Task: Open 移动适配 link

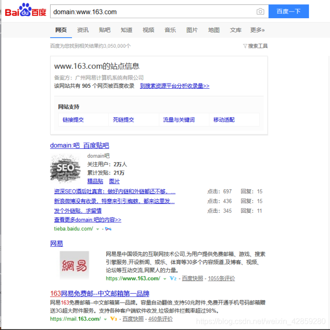Action: (x=224, y=120)
